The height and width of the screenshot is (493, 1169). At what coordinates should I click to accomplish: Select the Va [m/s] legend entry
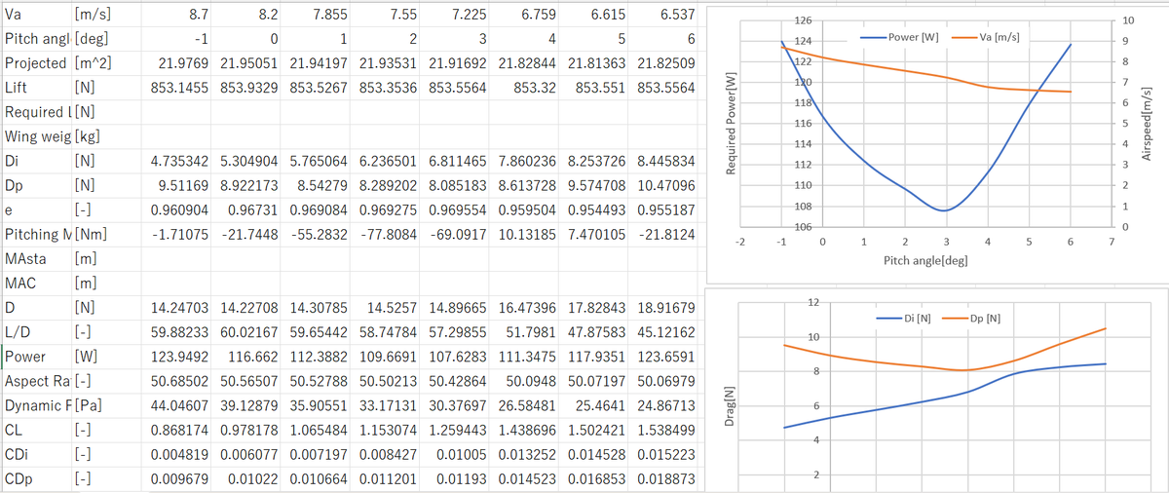pyautogui.click(x=986, y=37)
